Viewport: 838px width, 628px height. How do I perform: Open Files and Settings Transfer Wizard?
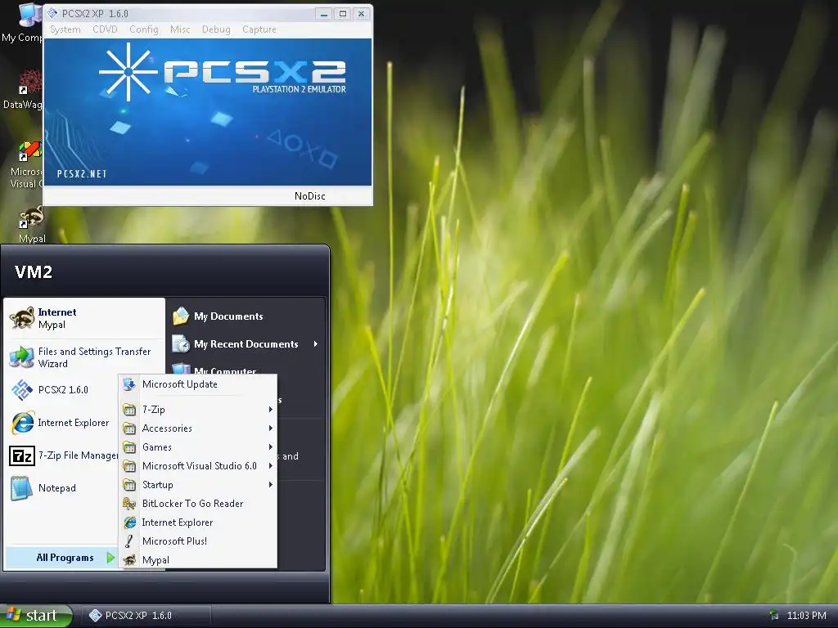(84, 357)
